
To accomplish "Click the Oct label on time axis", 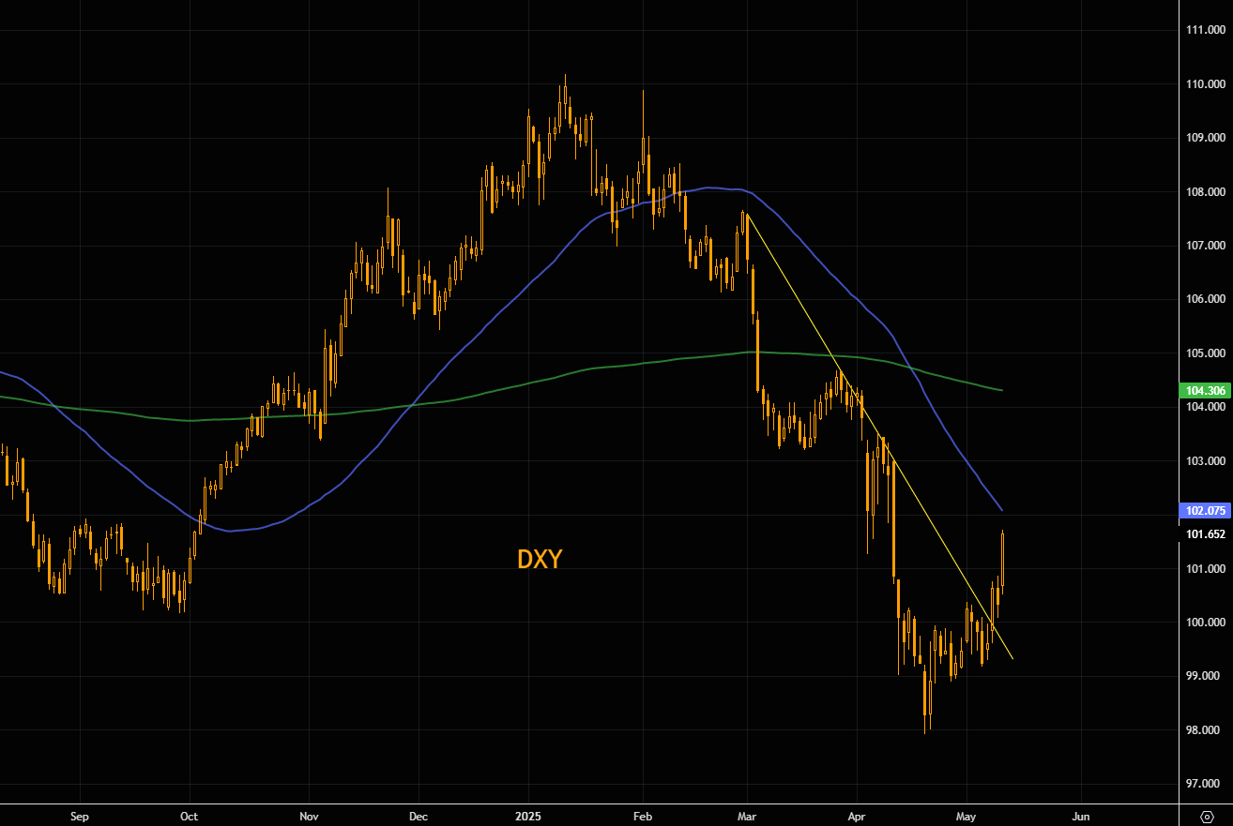I will (x=190, y=817).
